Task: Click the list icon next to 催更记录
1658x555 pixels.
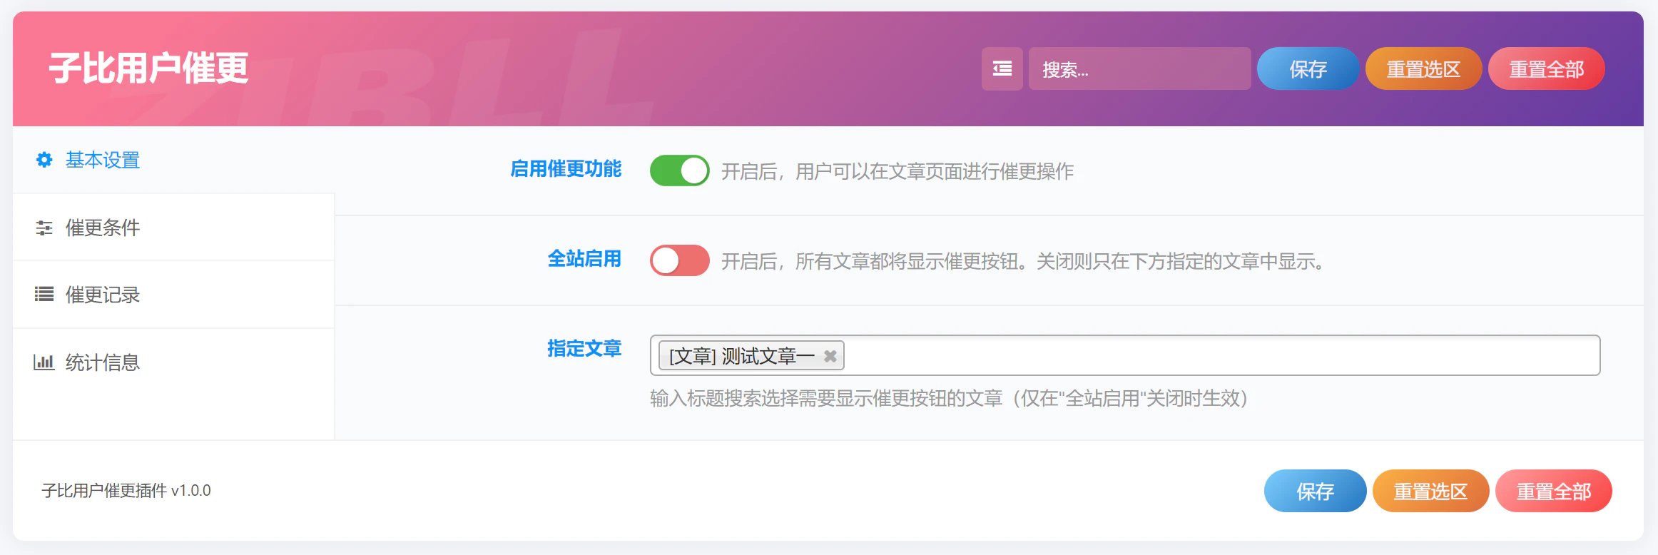Action: click(x=44, y=295)
